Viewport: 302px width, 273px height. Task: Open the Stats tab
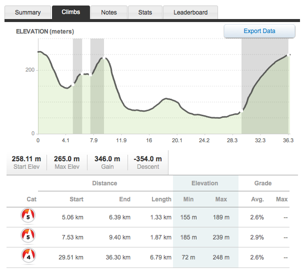(x=145, y=13)
